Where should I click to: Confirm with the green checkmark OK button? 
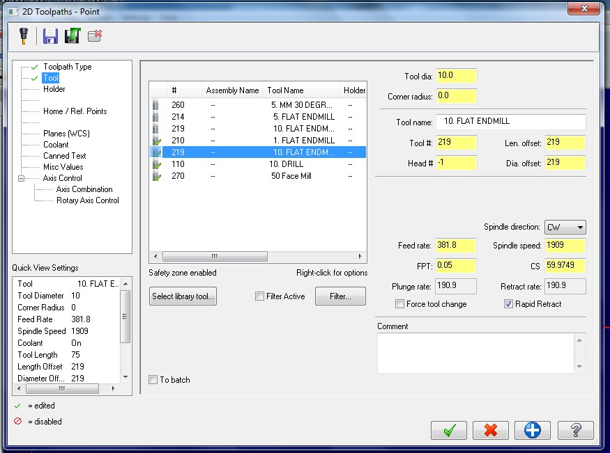click(449, 430)
